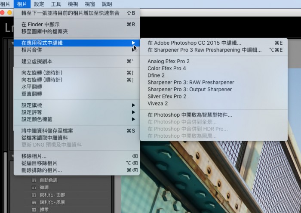The image size is (301, 213).
Task: Launch Dfine 2
Action: click(214, 75)
